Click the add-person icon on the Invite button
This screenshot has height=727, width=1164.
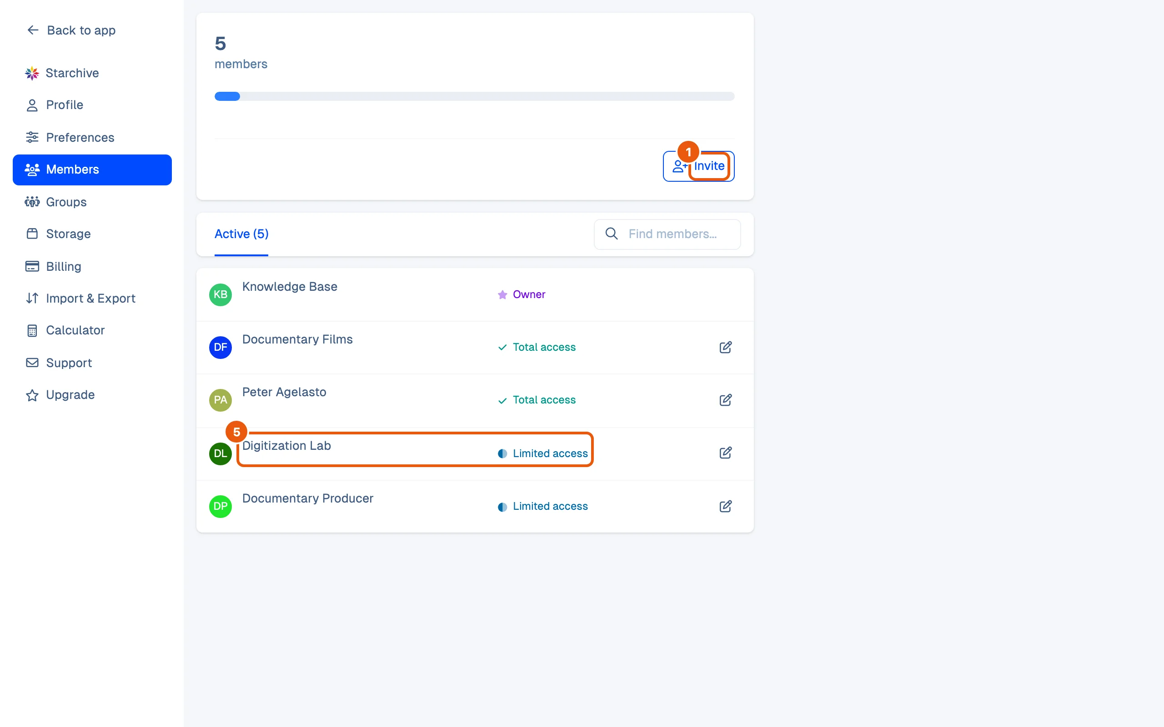[680, 166]
